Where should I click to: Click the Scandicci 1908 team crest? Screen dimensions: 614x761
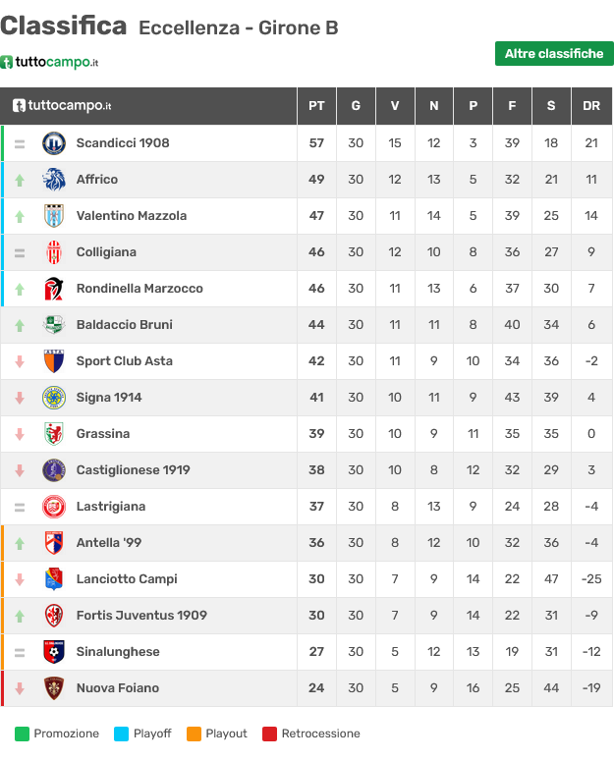click(x=54, y=143)
